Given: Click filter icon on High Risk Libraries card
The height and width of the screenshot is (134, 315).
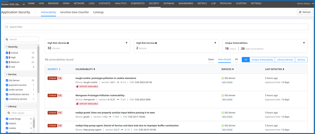Looking at the screenshot, I should [127, 43].
